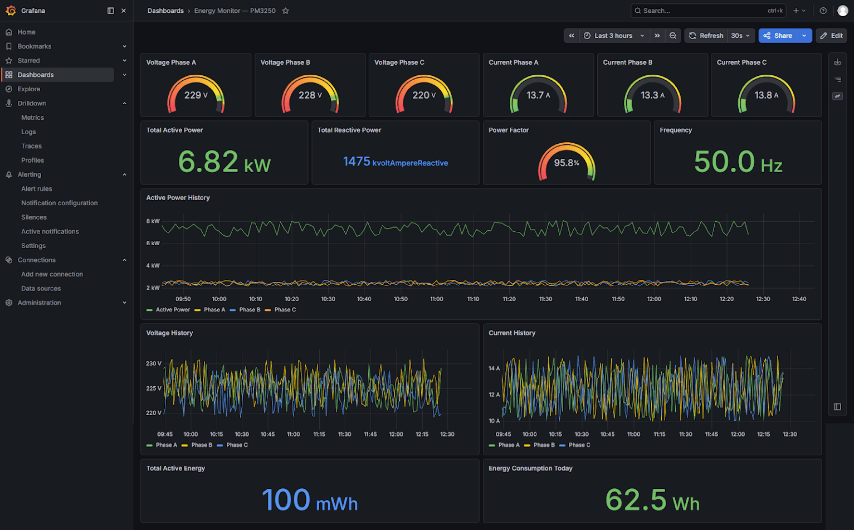
Task: Open the 30s refresh interval dropdown
Action: pyautogui.click(x=740, y=36)
